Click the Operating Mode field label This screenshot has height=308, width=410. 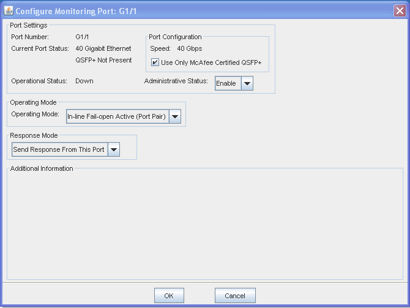[x=35, y=114]
